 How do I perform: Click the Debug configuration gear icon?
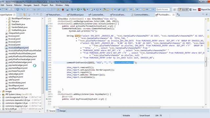click(72, 10)
